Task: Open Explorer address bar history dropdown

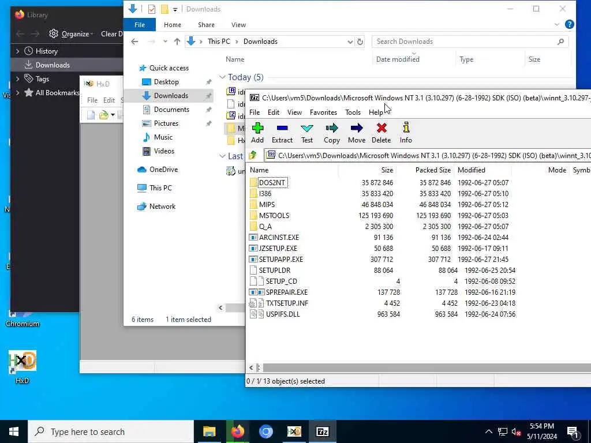Action: (x=350, y=42)
